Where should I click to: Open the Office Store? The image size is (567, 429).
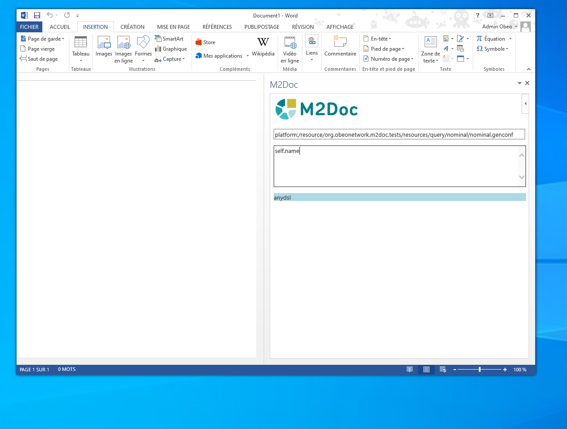click(206, 42)
